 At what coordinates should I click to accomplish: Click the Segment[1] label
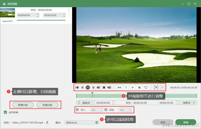(8, 21)
